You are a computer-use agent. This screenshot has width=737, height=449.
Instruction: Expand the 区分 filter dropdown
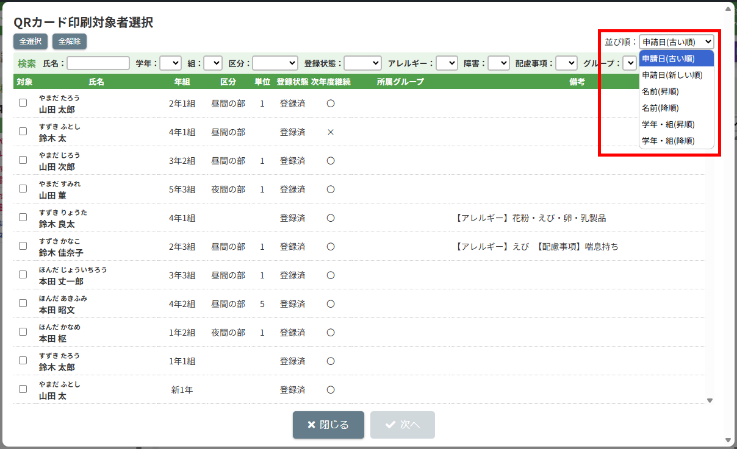click(275, 63)
